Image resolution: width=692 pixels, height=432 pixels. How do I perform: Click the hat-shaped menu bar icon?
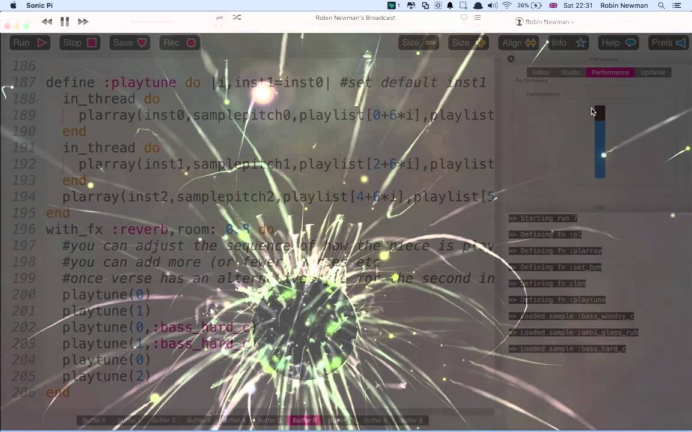coord(478,5)
